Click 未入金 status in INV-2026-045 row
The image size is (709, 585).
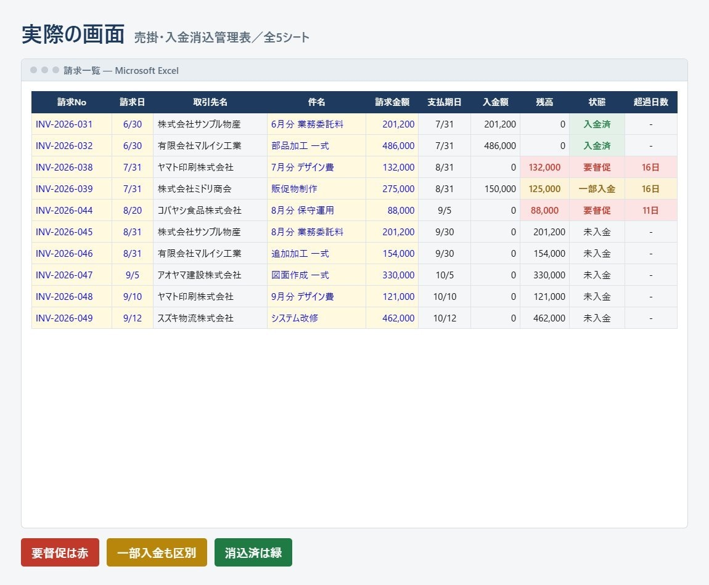(597, 232)
